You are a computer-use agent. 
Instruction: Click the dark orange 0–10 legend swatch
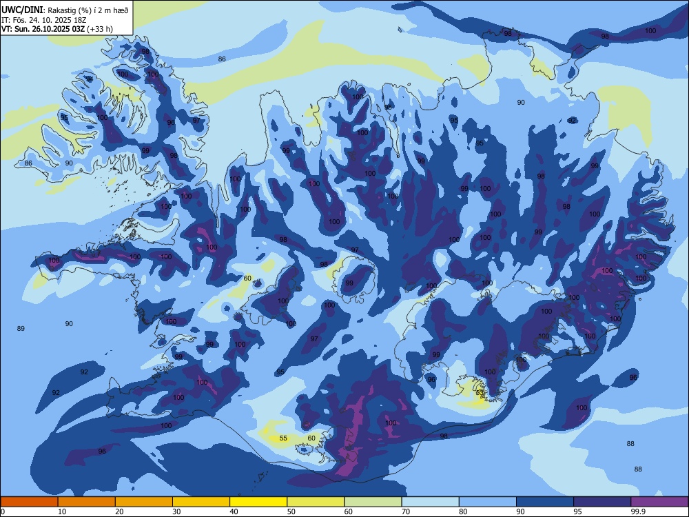point(29,502)
